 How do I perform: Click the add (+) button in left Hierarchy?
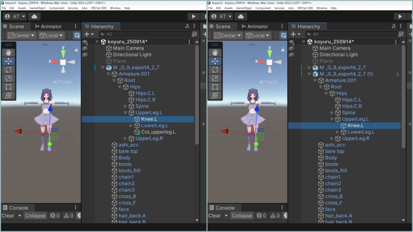click(87, 34)
